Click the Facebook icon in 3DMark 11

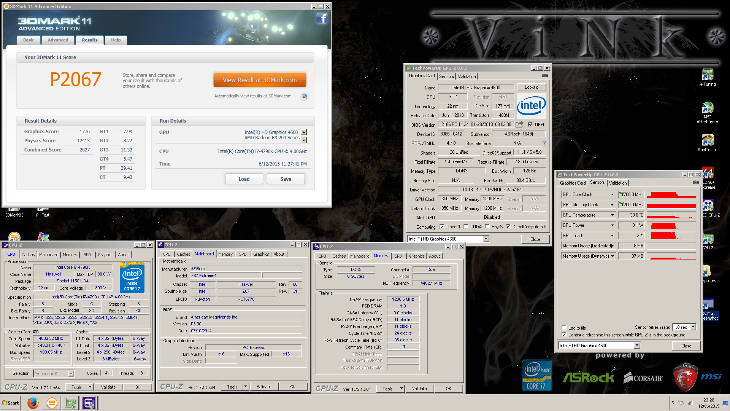(x=322, y=18)
